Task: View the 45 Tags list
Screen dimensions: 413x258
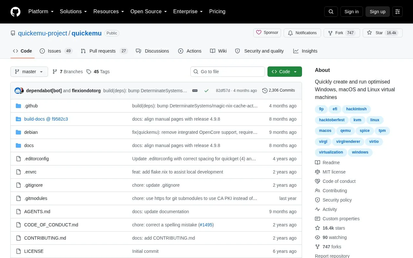Action: tap(98, 72)
